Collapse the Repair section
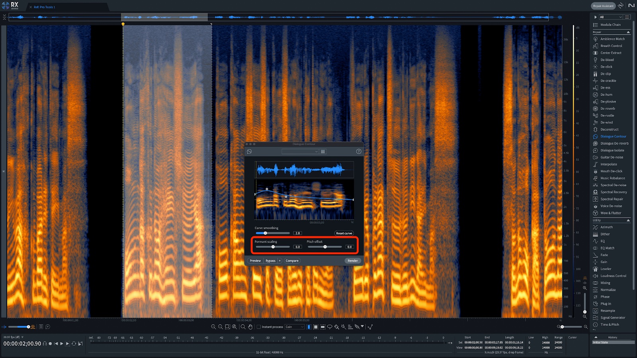The image size is (637, 358). (628, 32)
